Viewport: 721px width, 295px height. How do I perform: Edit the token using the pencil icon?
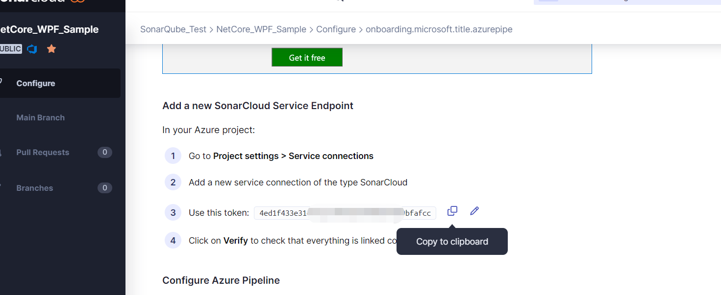click(x=474, y=210)
